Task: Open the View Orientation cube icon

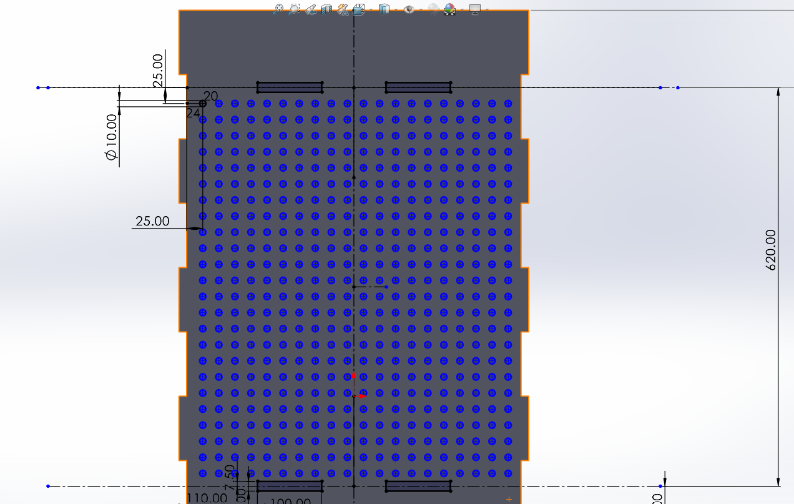Action: click(x=358, y=9)
